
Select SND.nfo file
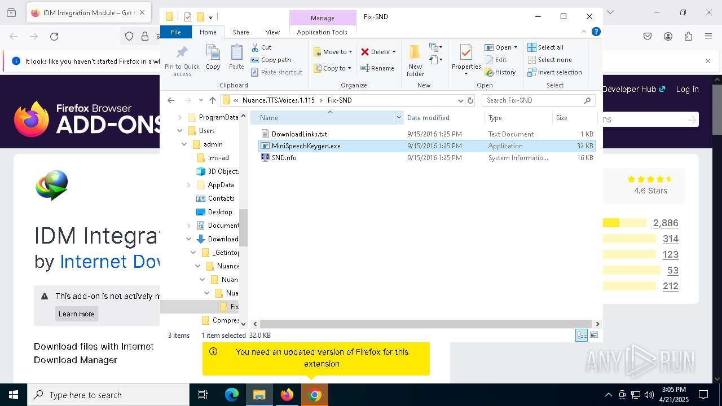coord(427,158)
